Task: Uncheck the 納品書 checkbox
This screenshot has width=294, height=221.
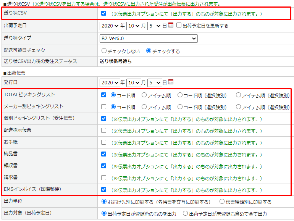Action: coord(104,154)
